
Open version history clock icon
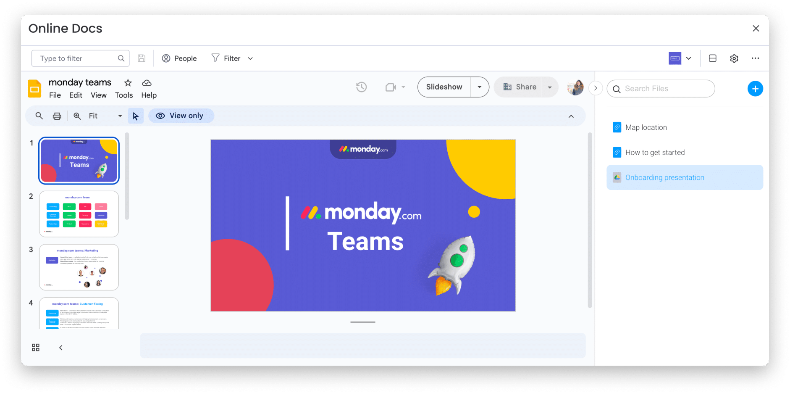(x=362, y=87)
